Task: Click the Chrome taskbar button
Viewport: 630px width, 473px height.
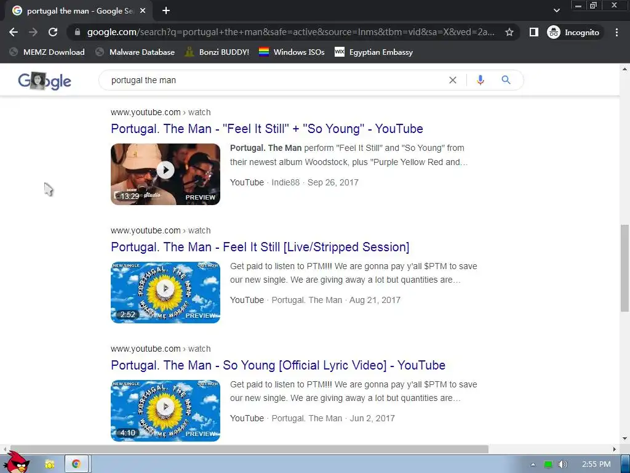Action: pos(76,464)
